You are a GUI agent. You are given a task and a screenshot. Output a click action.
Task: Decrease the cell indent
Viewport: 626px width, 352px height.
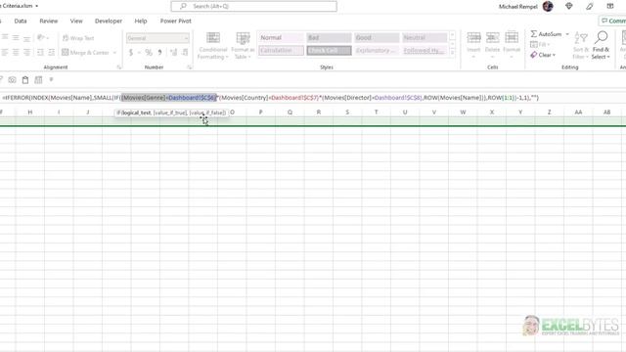[x=40, y=52]
